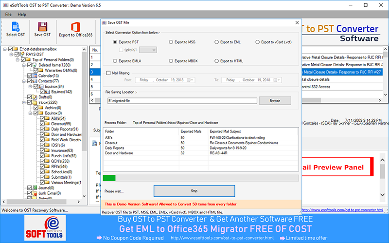The height and width of the screenshot is (243, 389).
Task: Click the Calendar folder icon in tree
Action: (x=35, y=76)
